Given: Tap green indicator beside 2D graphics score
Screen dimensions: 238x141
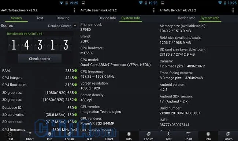Looking at the screenshot, I should point(75,93).
